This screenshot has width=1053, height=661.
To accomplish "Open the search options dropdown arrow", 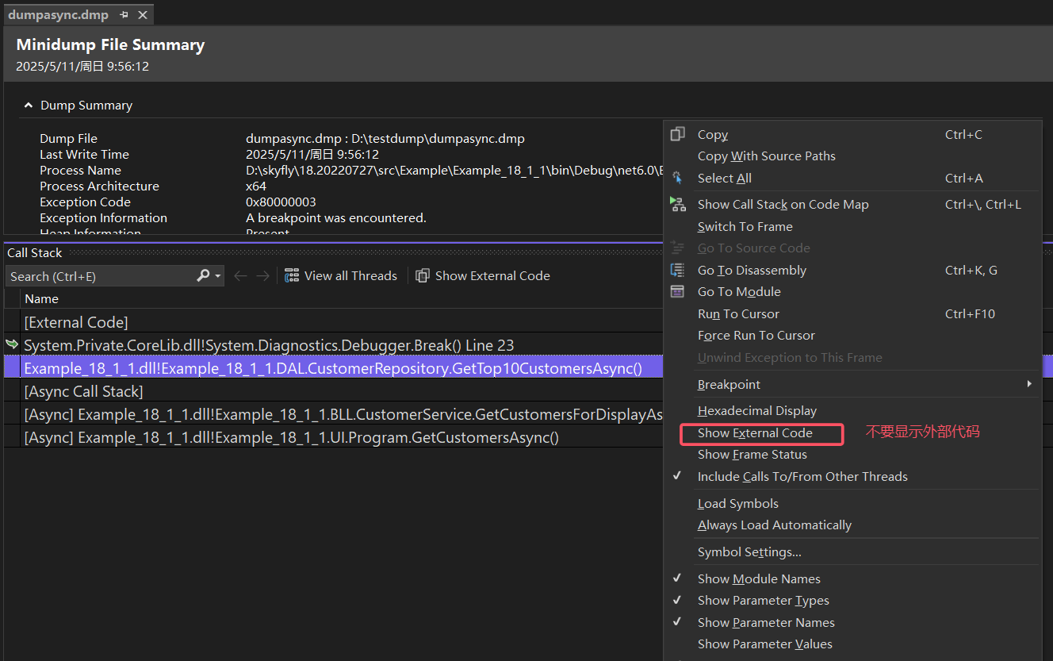I will click(x=218, y=276).
